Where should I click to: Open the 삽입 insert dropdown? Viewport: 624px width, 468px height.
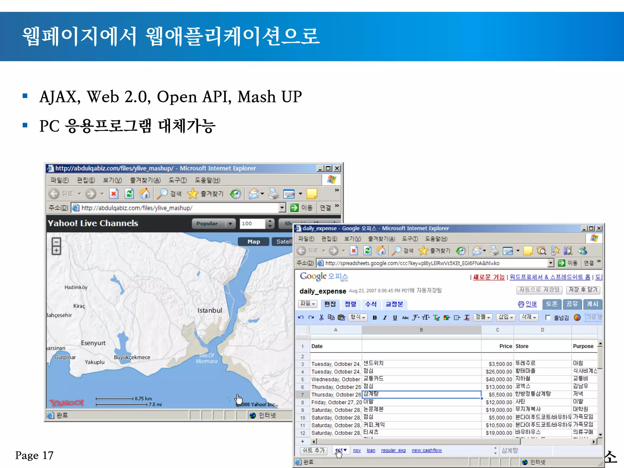pos(505,317)
